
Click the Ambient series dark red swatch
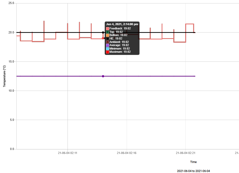click(107, 42)
